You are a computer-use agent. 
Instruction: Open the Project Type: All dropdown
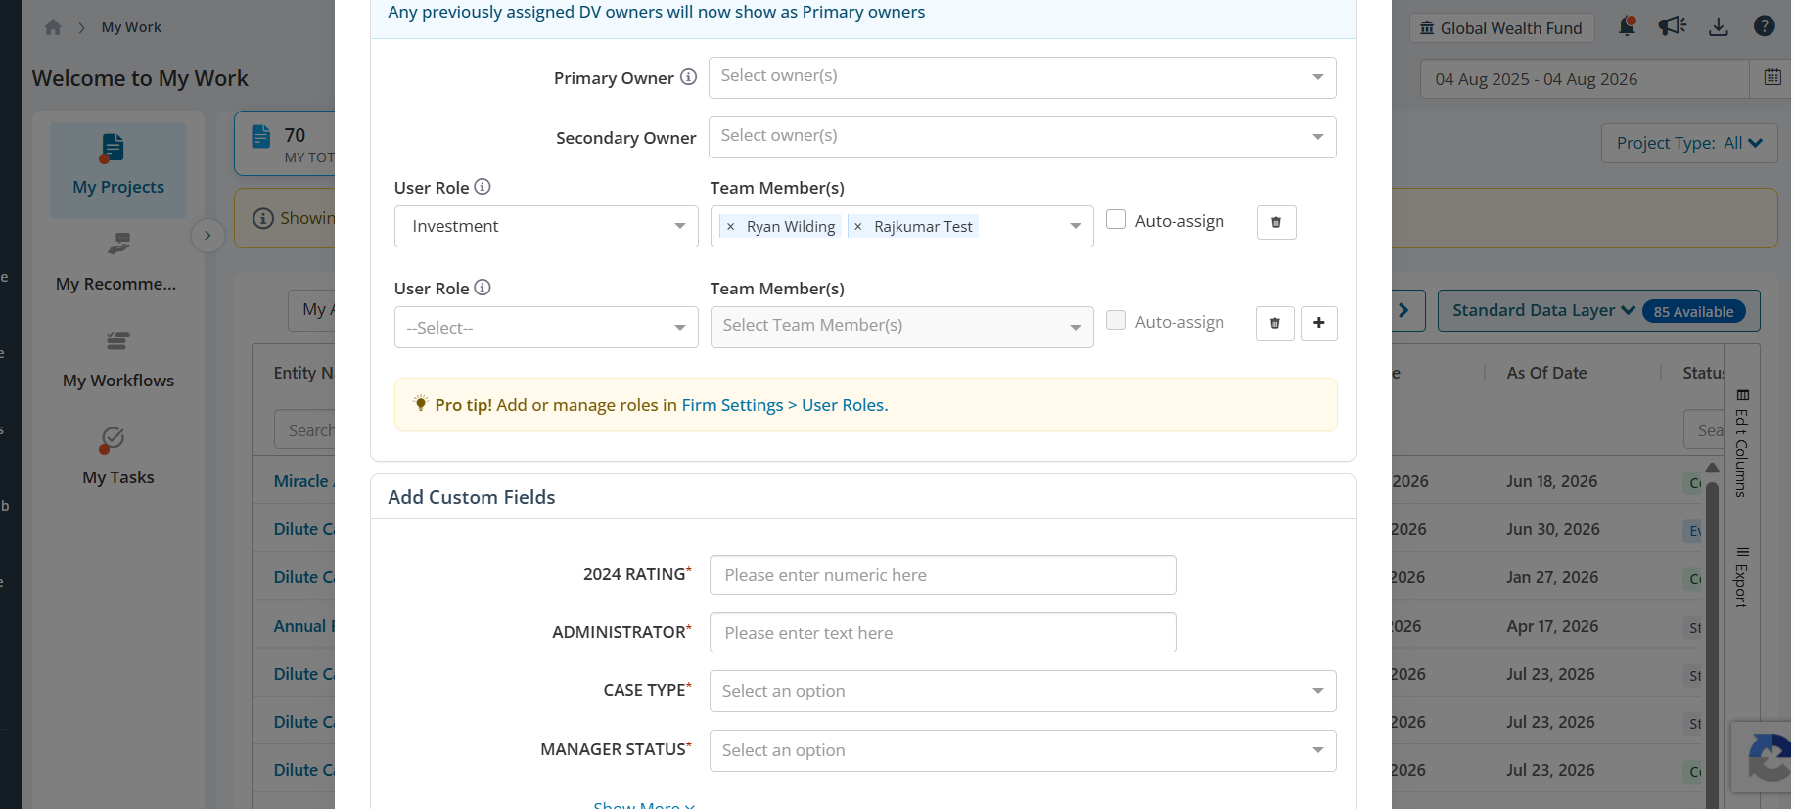pos(1689,143)
